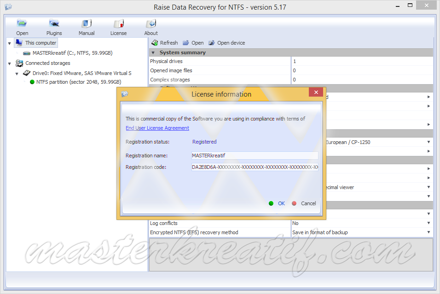Collapse the Drive0 tree node

(x=17, y=74)
